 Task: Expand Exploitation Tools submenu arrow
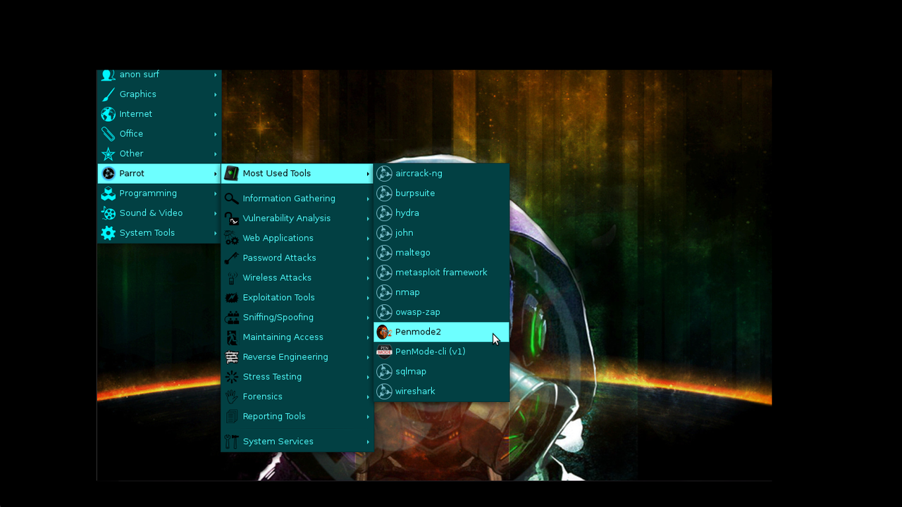click(368, 297)
